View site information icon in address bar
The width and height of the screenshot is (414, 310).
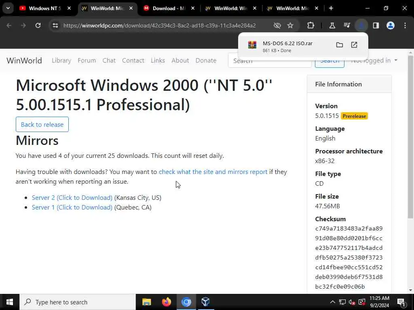click(55, 25)
